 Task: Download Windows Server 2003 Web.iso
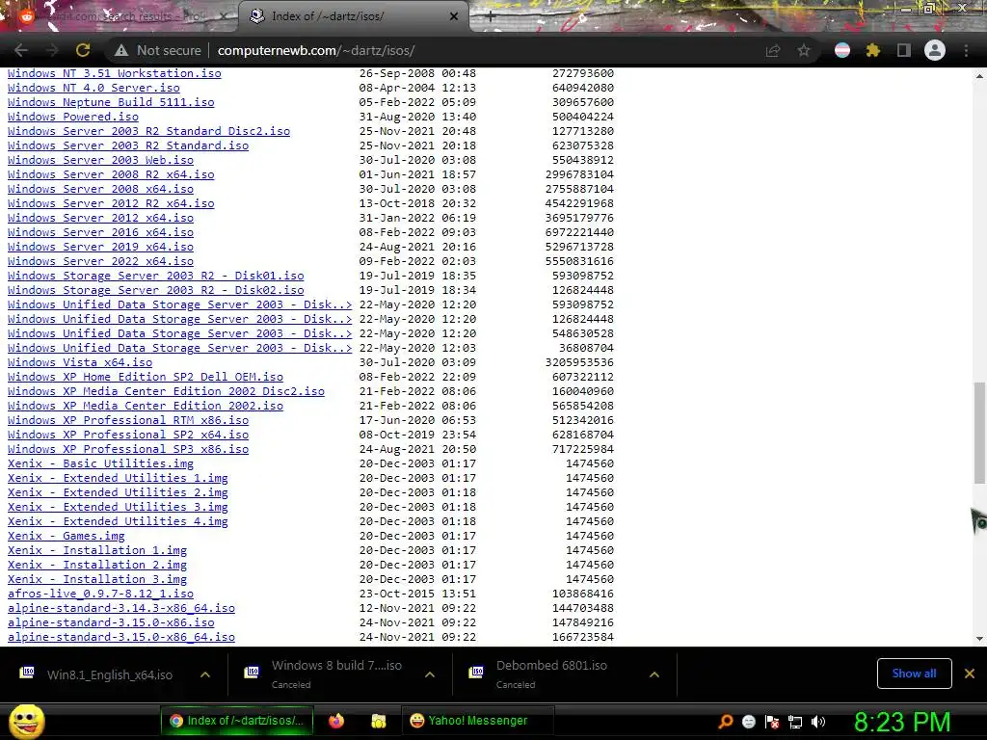100,160
